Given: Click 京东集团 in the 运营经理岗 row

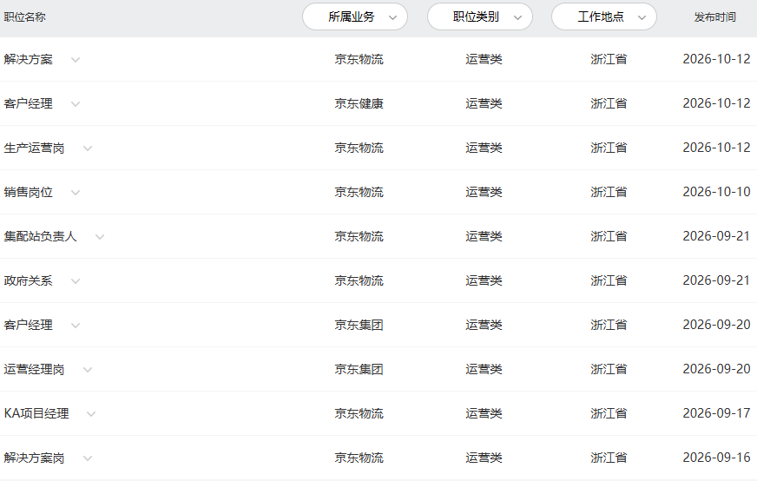Looking at the screenshot, I should [359, 369].
